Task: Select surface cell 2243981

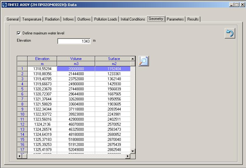Action: [113, 114]
